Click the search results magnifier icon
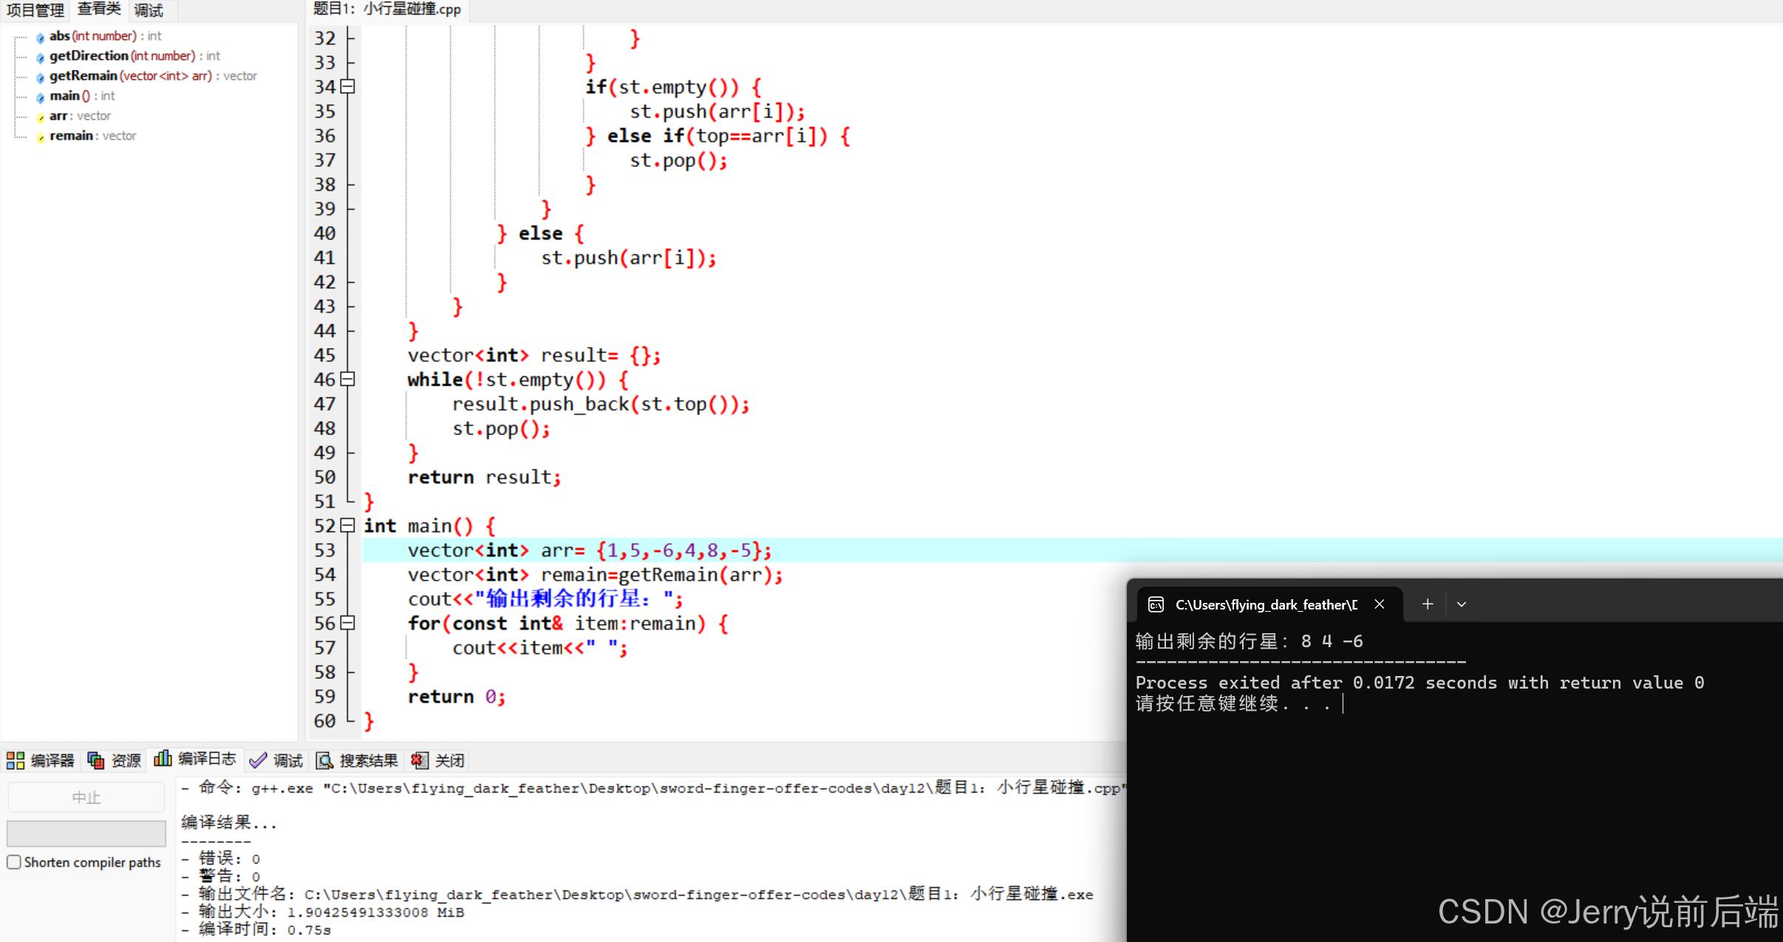 324,760
